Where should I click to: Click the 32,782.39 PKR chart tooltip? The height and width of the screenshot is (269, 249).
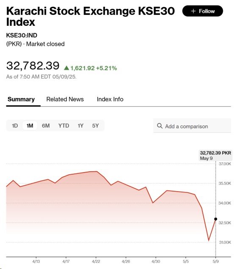[x=216, y=155]
